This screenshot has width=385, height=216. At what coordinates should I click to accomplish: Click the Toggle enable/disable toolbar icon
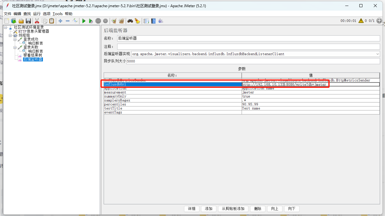click(75, 21)
